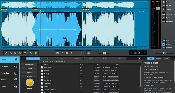This screenshot has width=175, height=93.
Task: Jump to project start in the transport
Action: click(58, 53)
